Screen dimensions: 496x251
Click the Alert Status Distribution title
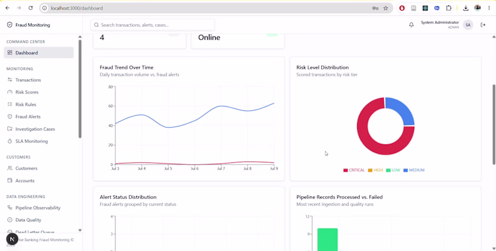[128, 197]
